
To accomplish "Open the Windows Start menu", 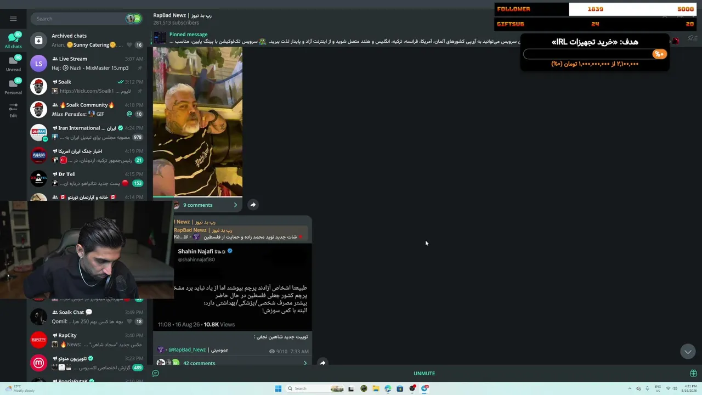I will [x=278, y=388].
